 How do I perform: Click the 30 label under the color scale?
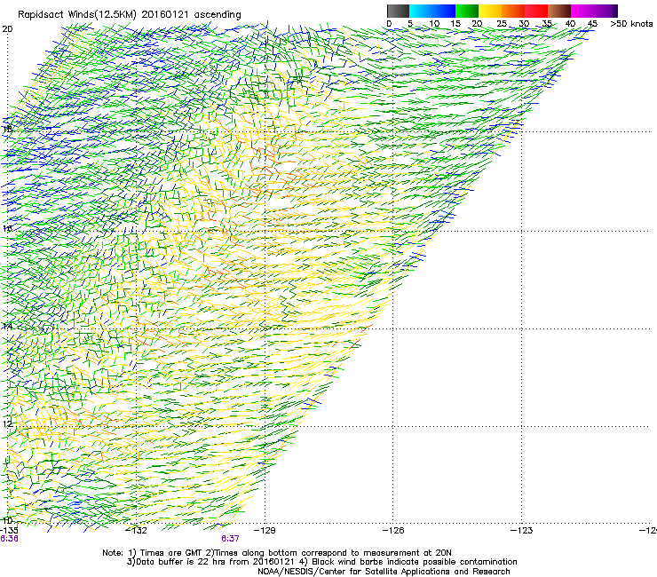click(x=524, y=24)
